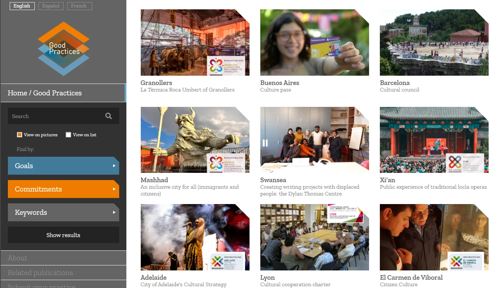Image resolution: width=503 pixels, height=288 pixels.
Task: Click the award badge on Lyon image
Action: (345, 213)
